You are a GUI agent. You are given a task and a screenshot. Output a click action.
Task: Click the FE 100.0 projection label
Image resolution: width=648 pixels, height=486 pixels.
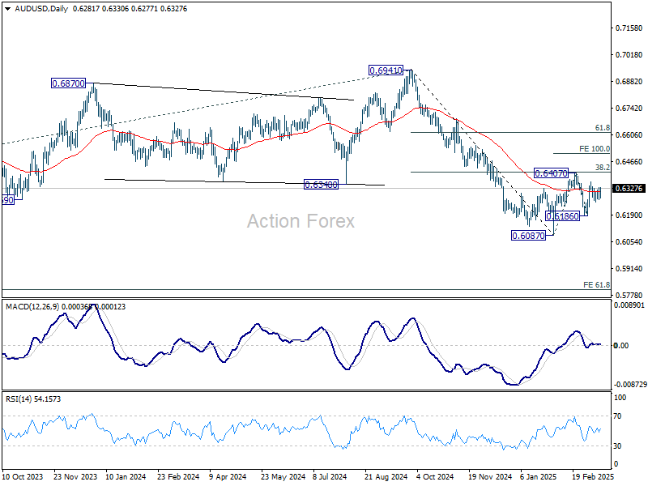point(595,149)
